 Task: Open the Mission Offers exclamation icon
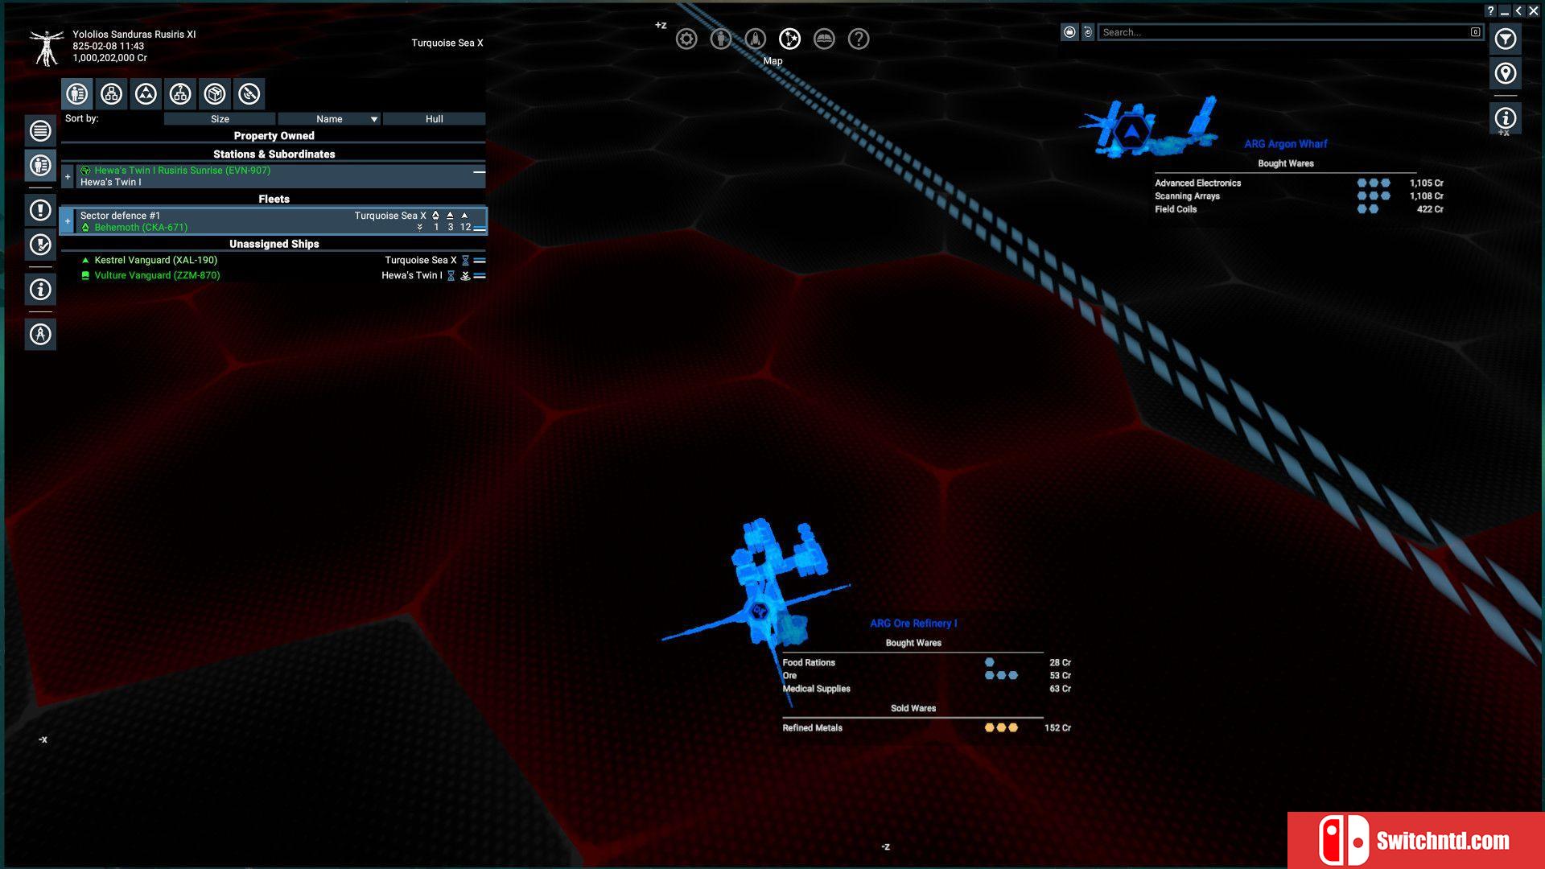[40, 210]
